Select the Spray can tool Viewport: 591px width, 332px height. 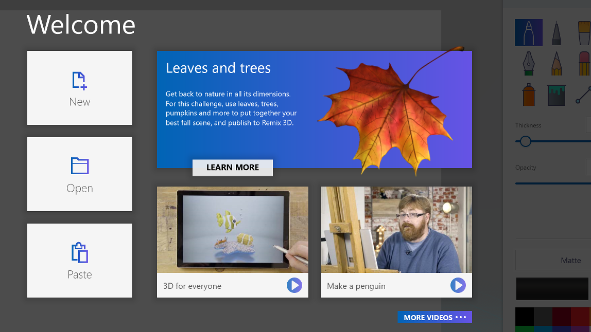[x=529, y=95]
